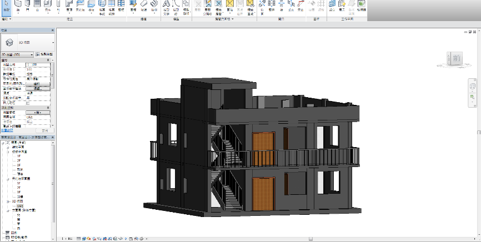Click the Edit Type button
Viewport: 481px width, 242px height.
point(44,54)
